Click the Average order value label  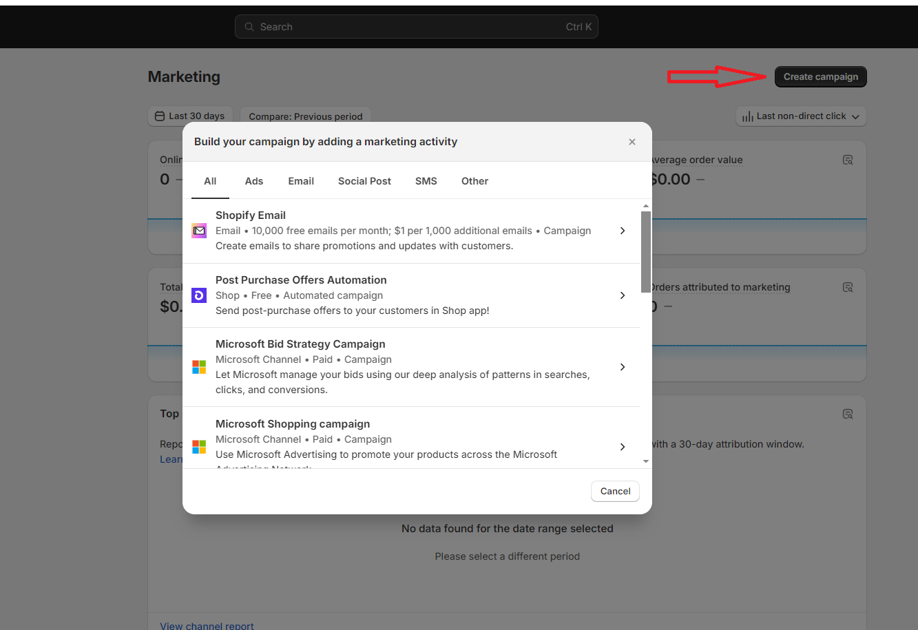tap(697, 160)
